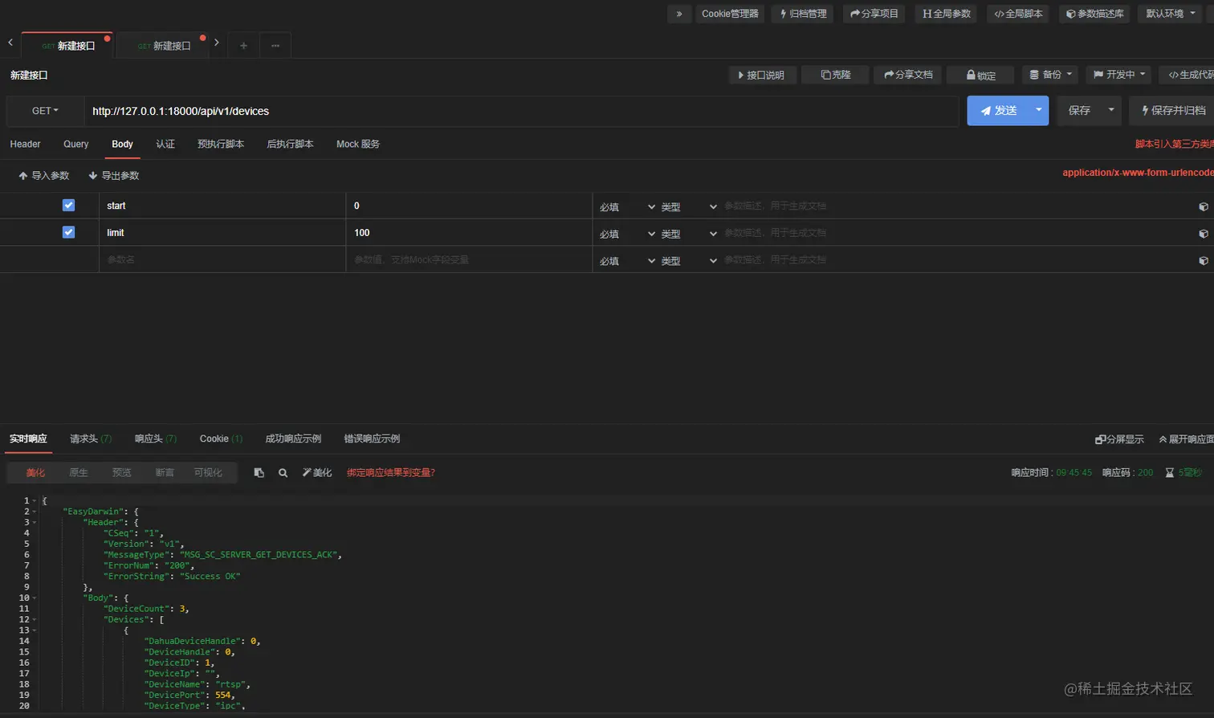Screen dimensions: 1214x718
Task: Click the cube icon in start row
Action: 1203,206
